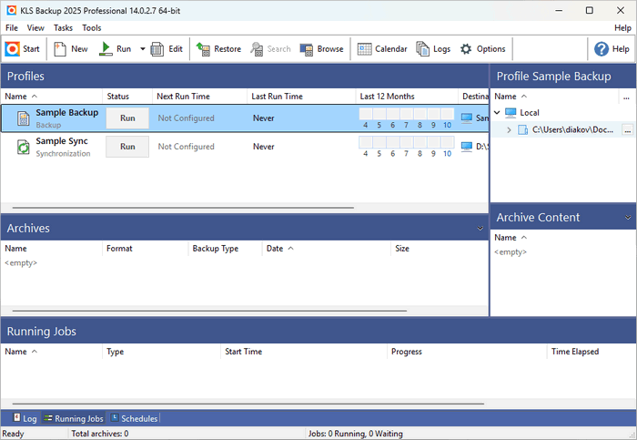Open Options gear in toolbar

pos(482,49)
